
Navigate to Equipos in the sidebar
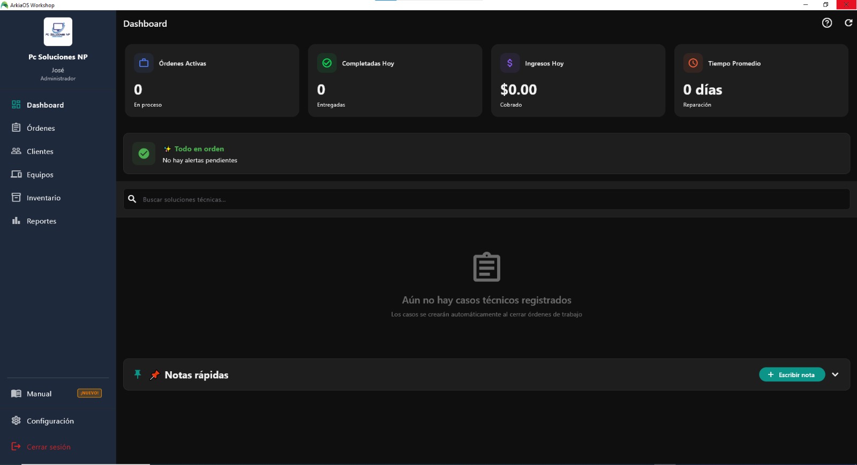coord(40,175)
